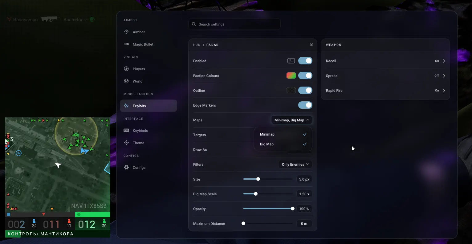The width and height of the screenshot is (472, 244).
Task: Open the Outline colour swatch
Action: click(291, 90)
